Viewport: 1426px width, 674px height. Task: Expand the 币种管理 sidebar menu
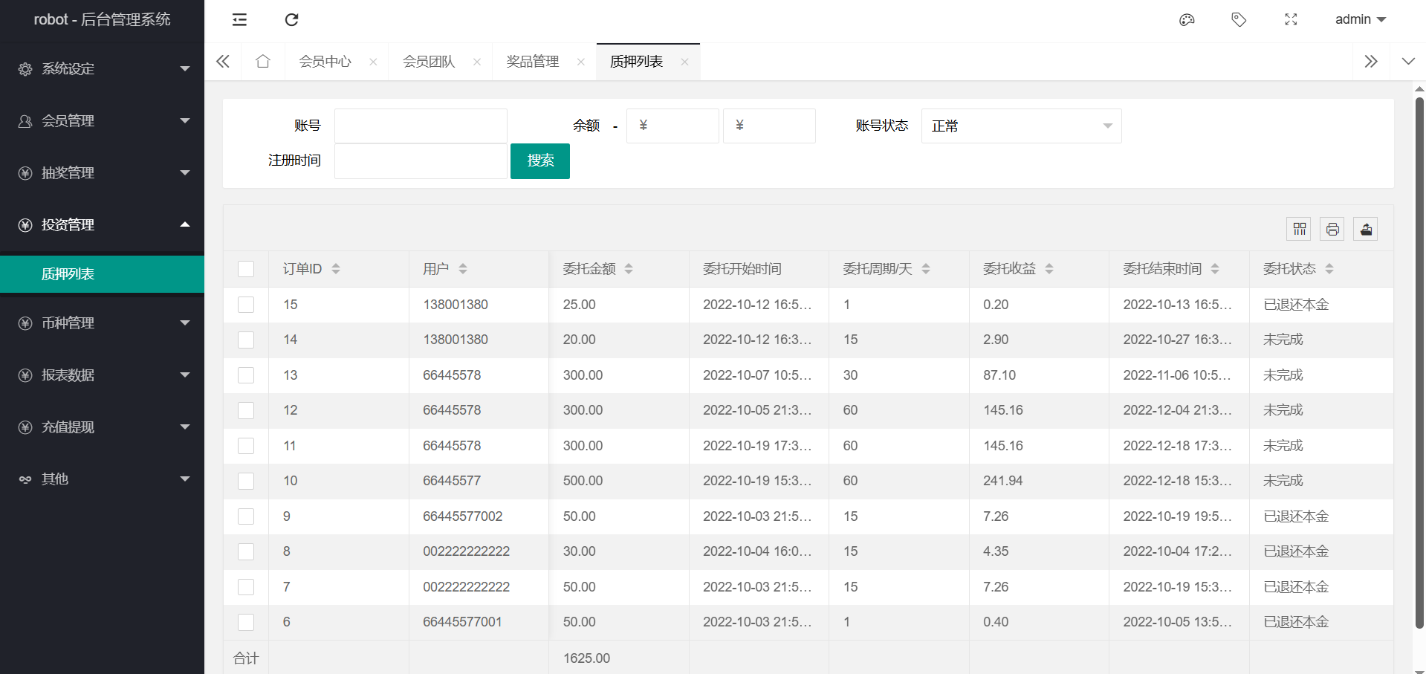(103, 323)
